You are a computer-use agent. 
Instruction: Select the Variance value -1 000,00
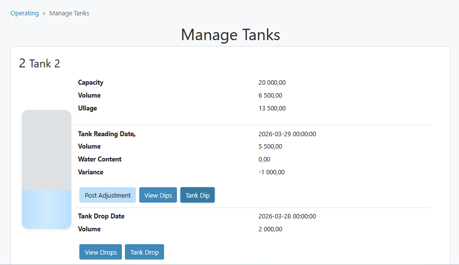(x=271, y=172)
